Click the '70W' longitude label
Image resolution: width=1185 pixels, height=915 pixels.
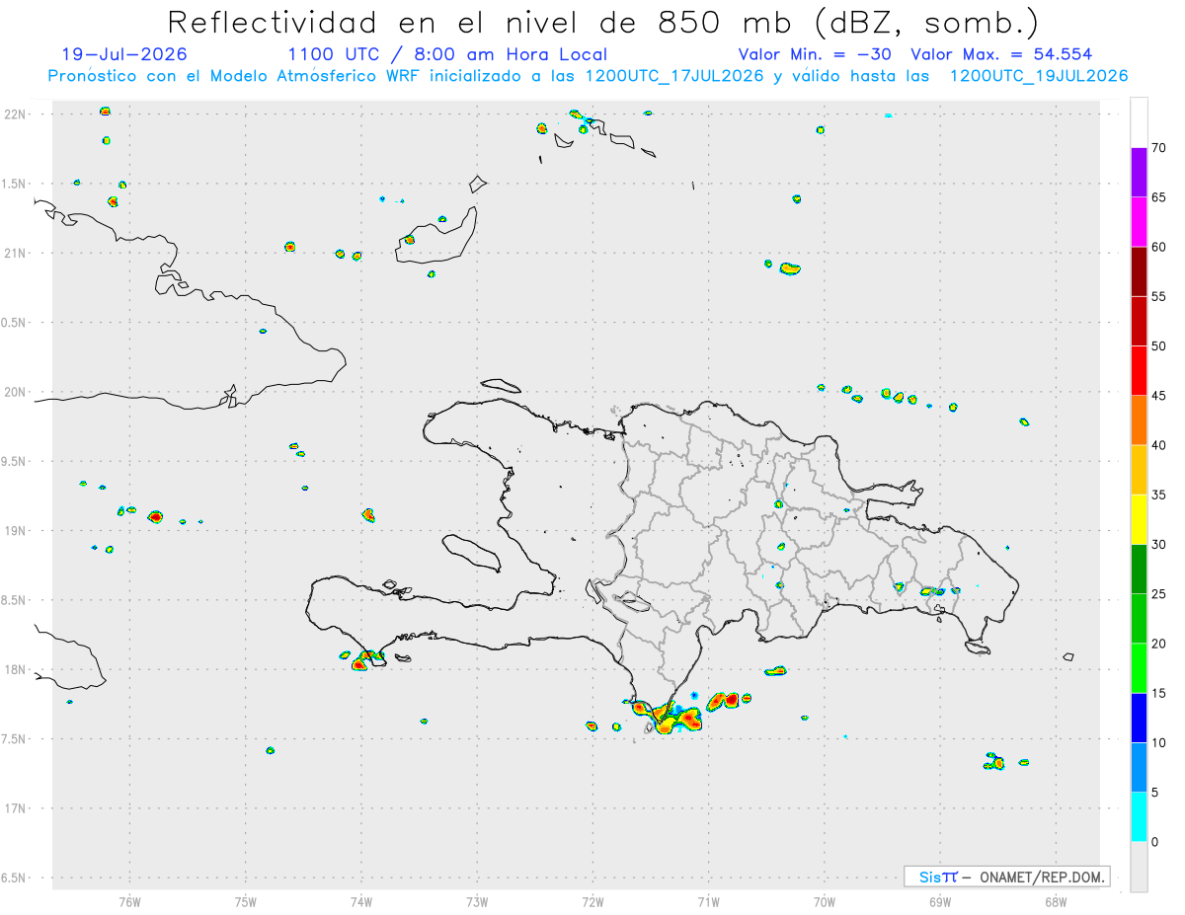click(x=825, y=901)
